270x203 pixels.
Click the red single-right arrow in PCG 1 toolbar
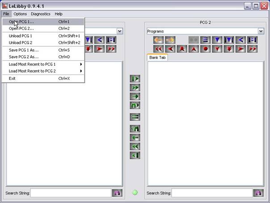pos(99,49)
